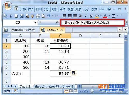Switch to Sheet2 tab
Image resolution: width=129 pixels, height=95 pixels.
point(40,86)
